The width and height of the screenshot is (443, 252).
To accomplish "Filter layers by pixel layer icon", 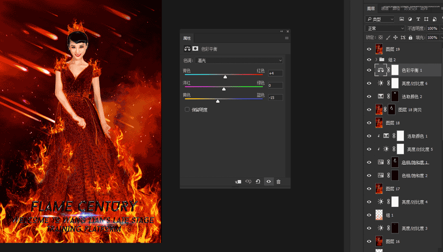I will coord(401,19).
